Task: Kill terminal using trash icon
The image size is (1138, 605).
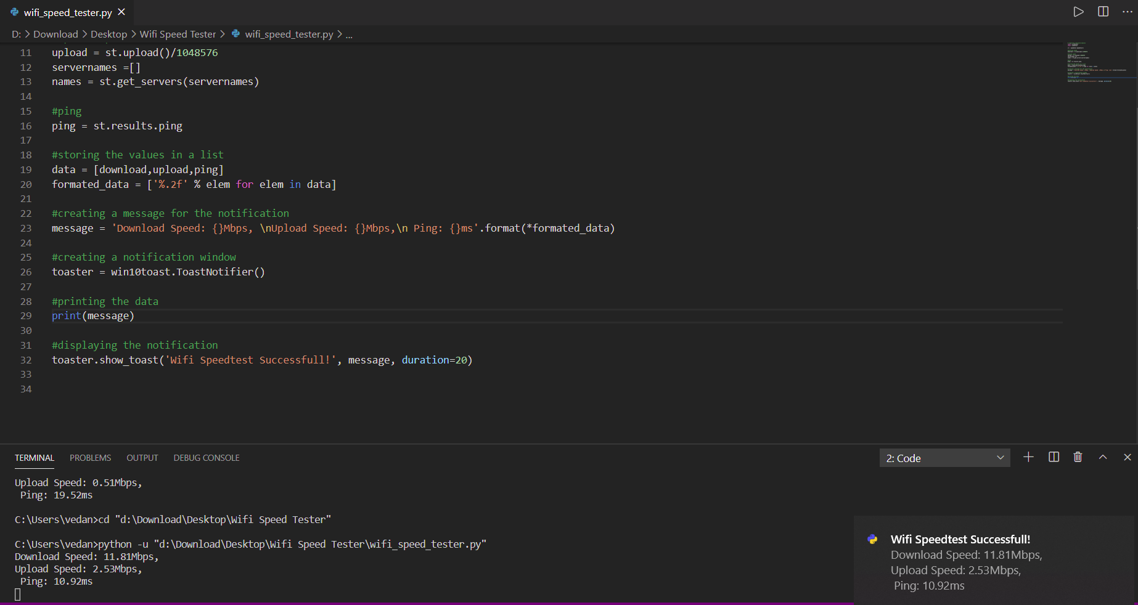Action: 1078,457
